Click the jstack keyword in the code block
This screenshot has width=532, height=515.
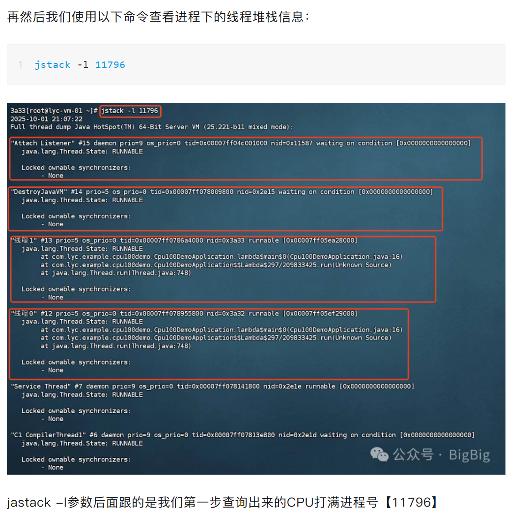53,64
